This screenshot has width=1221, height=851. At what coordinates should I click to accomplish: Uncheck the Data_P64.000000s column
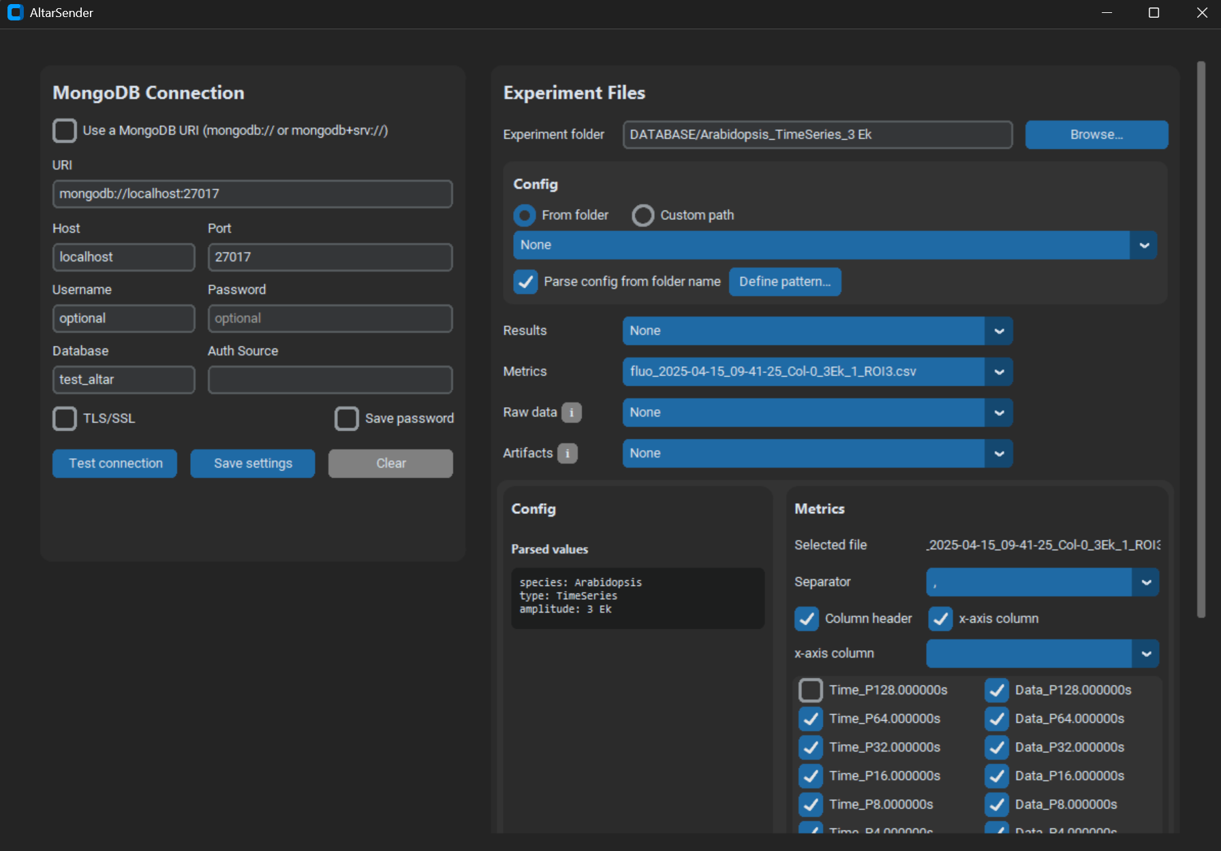tap(996, 718)
